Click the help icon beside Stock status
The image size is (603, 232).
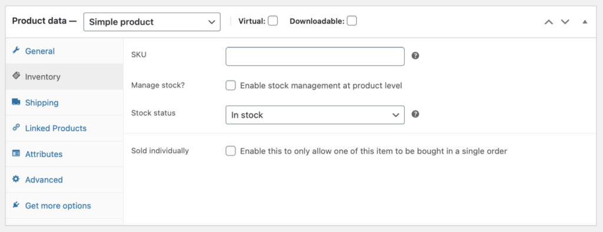tap(415, 114)
